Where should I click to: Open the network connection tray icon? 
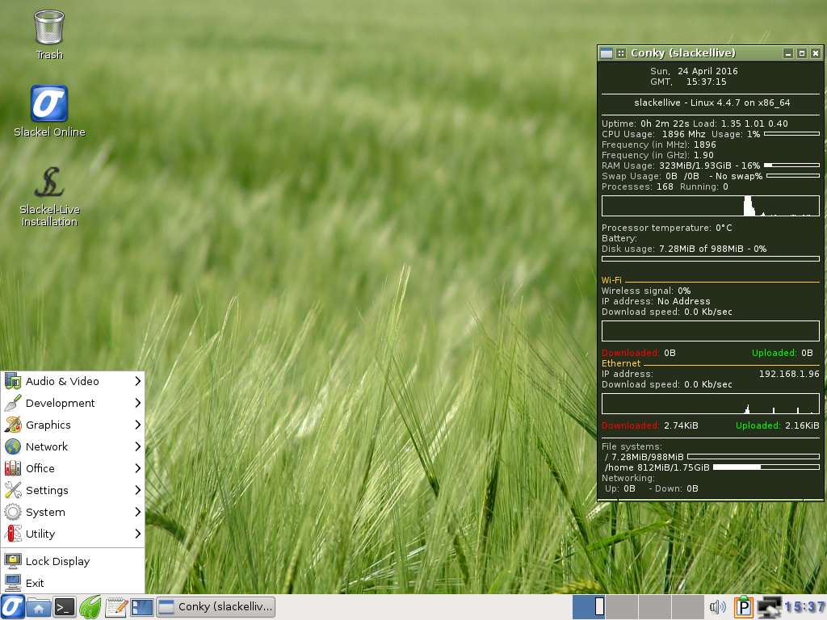(770, 607)
